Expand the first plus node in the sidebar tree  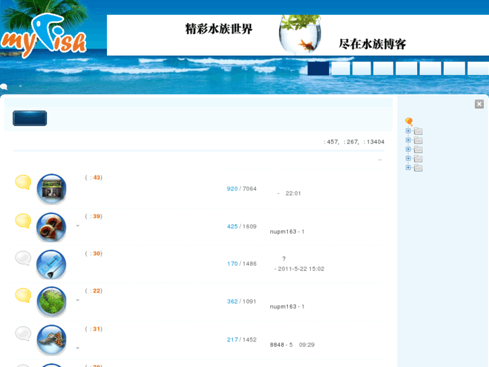coord(408,131)
